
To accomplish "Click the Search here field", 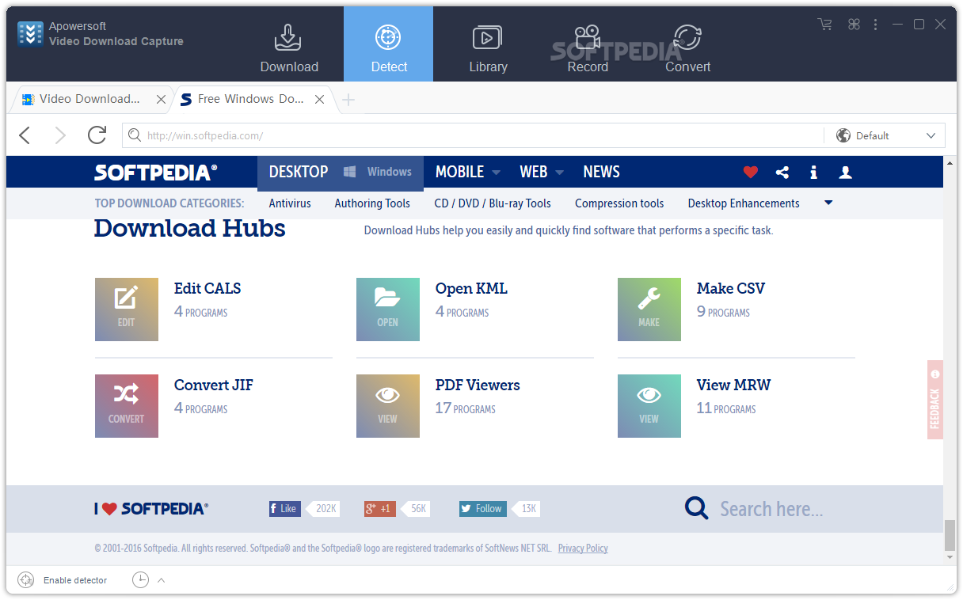I will (771, 509).
